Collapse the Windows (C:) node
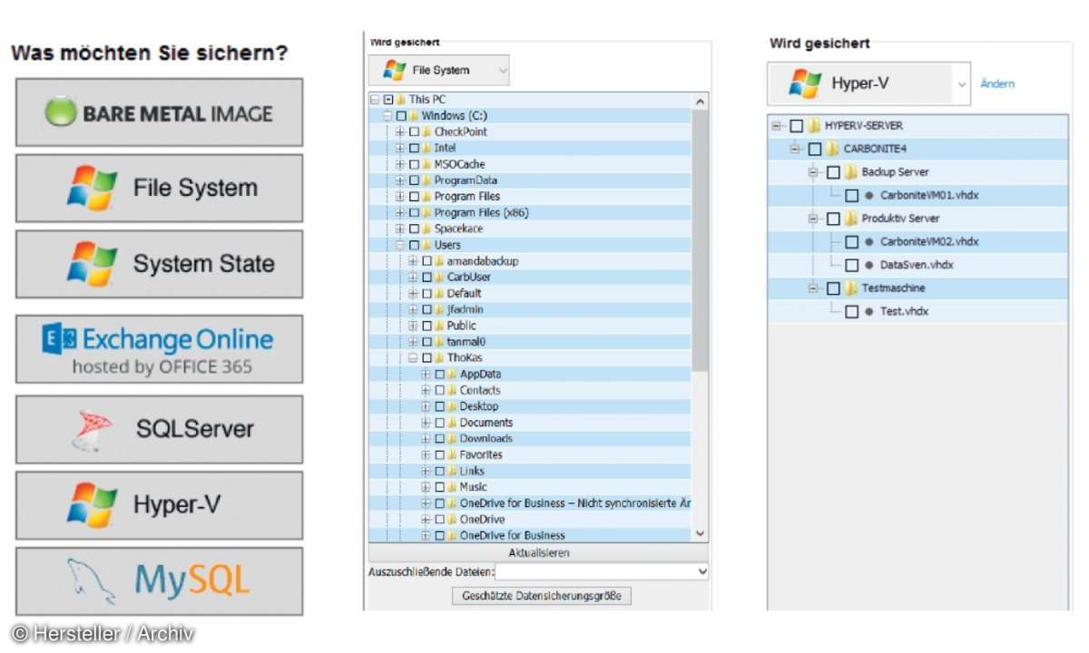 click(x=388, y=115)
